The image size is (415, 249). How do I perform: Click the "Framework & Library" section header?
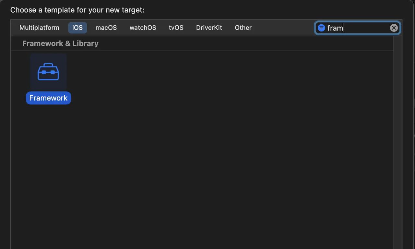[x=60, y=43]
